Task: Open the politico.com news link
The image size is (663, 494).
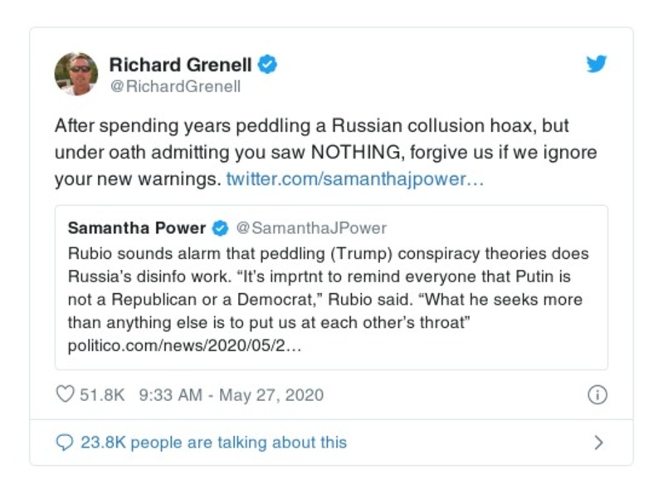Action: [183, 344]
